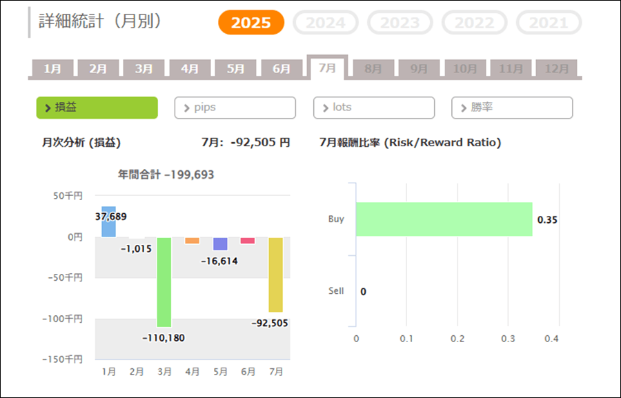Switch to year 2023
Viewport: 621px width, 398px height.
tap(400, 23)
